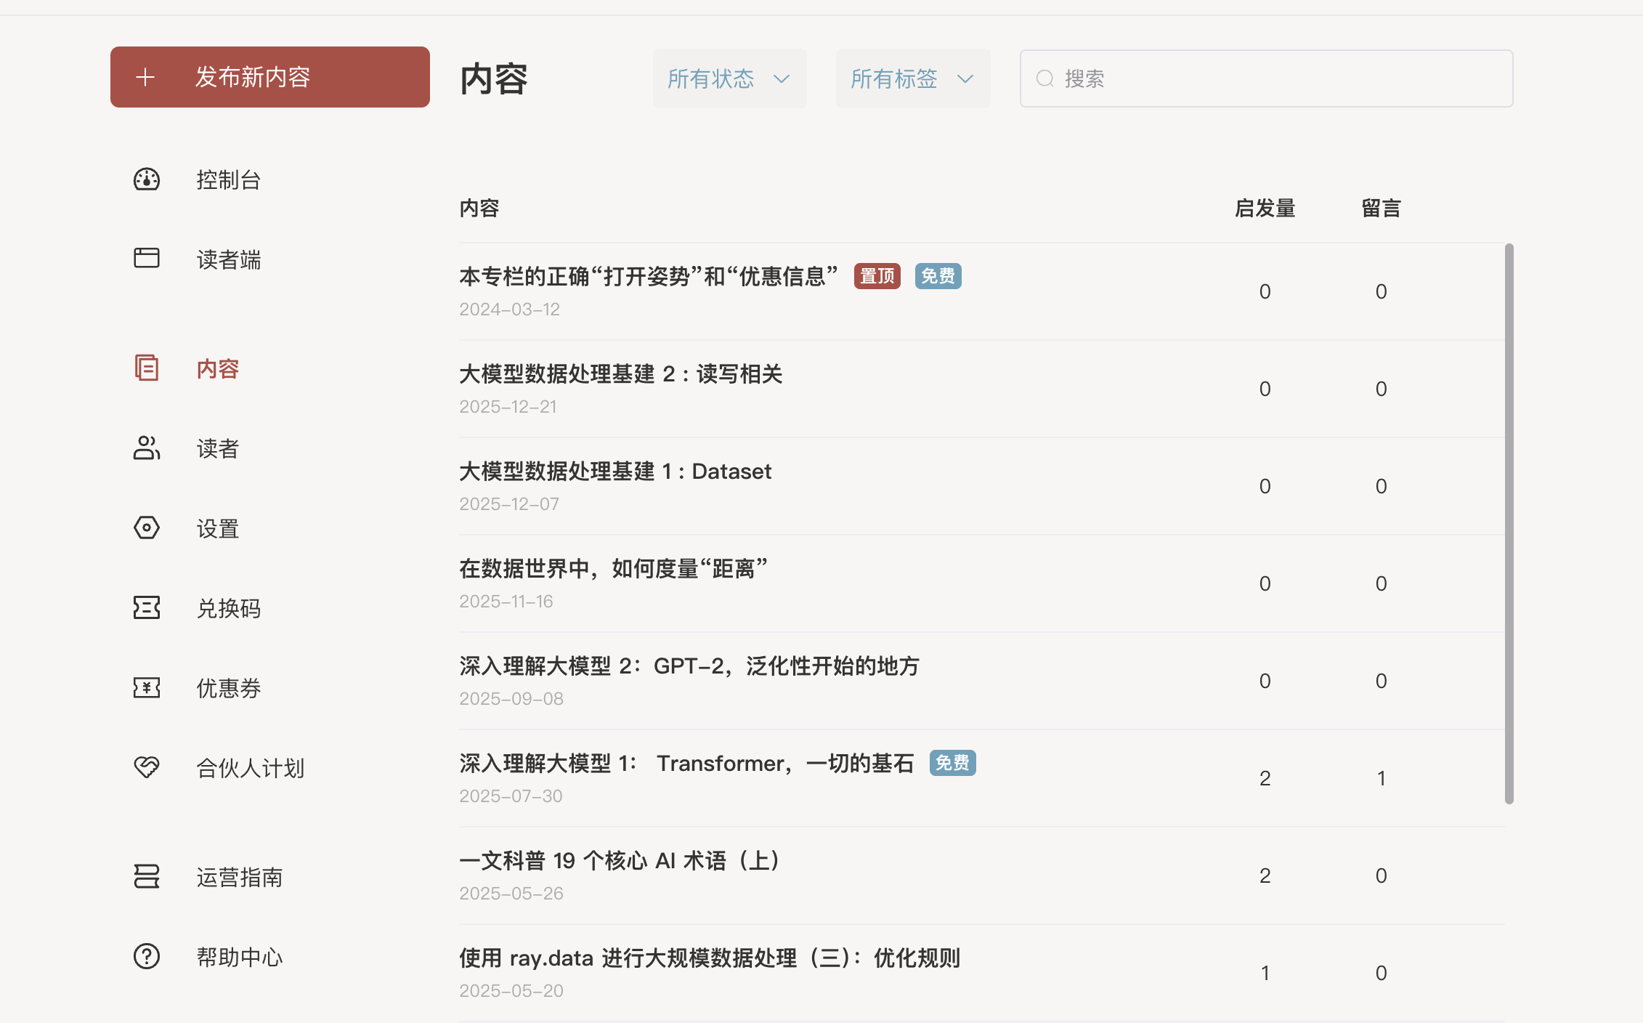1643x1023 pixels.
Task: Click the 读者 people icon in sidebar
Action: pyautogui.click(x=147, y=448)
